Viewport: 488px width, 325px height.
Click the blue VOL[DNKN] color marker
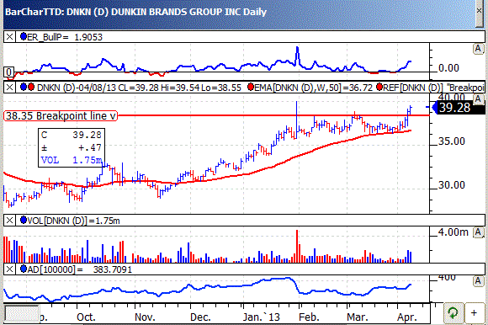(23, 220)
